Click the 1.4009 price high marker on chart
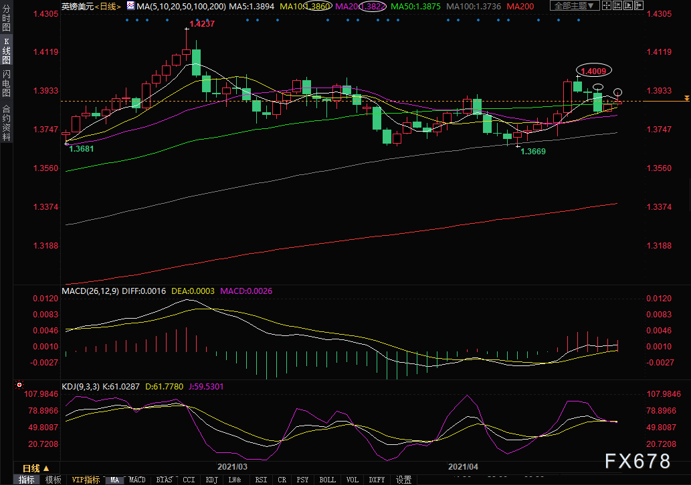691x485 pixels. (x=595, y=71)
